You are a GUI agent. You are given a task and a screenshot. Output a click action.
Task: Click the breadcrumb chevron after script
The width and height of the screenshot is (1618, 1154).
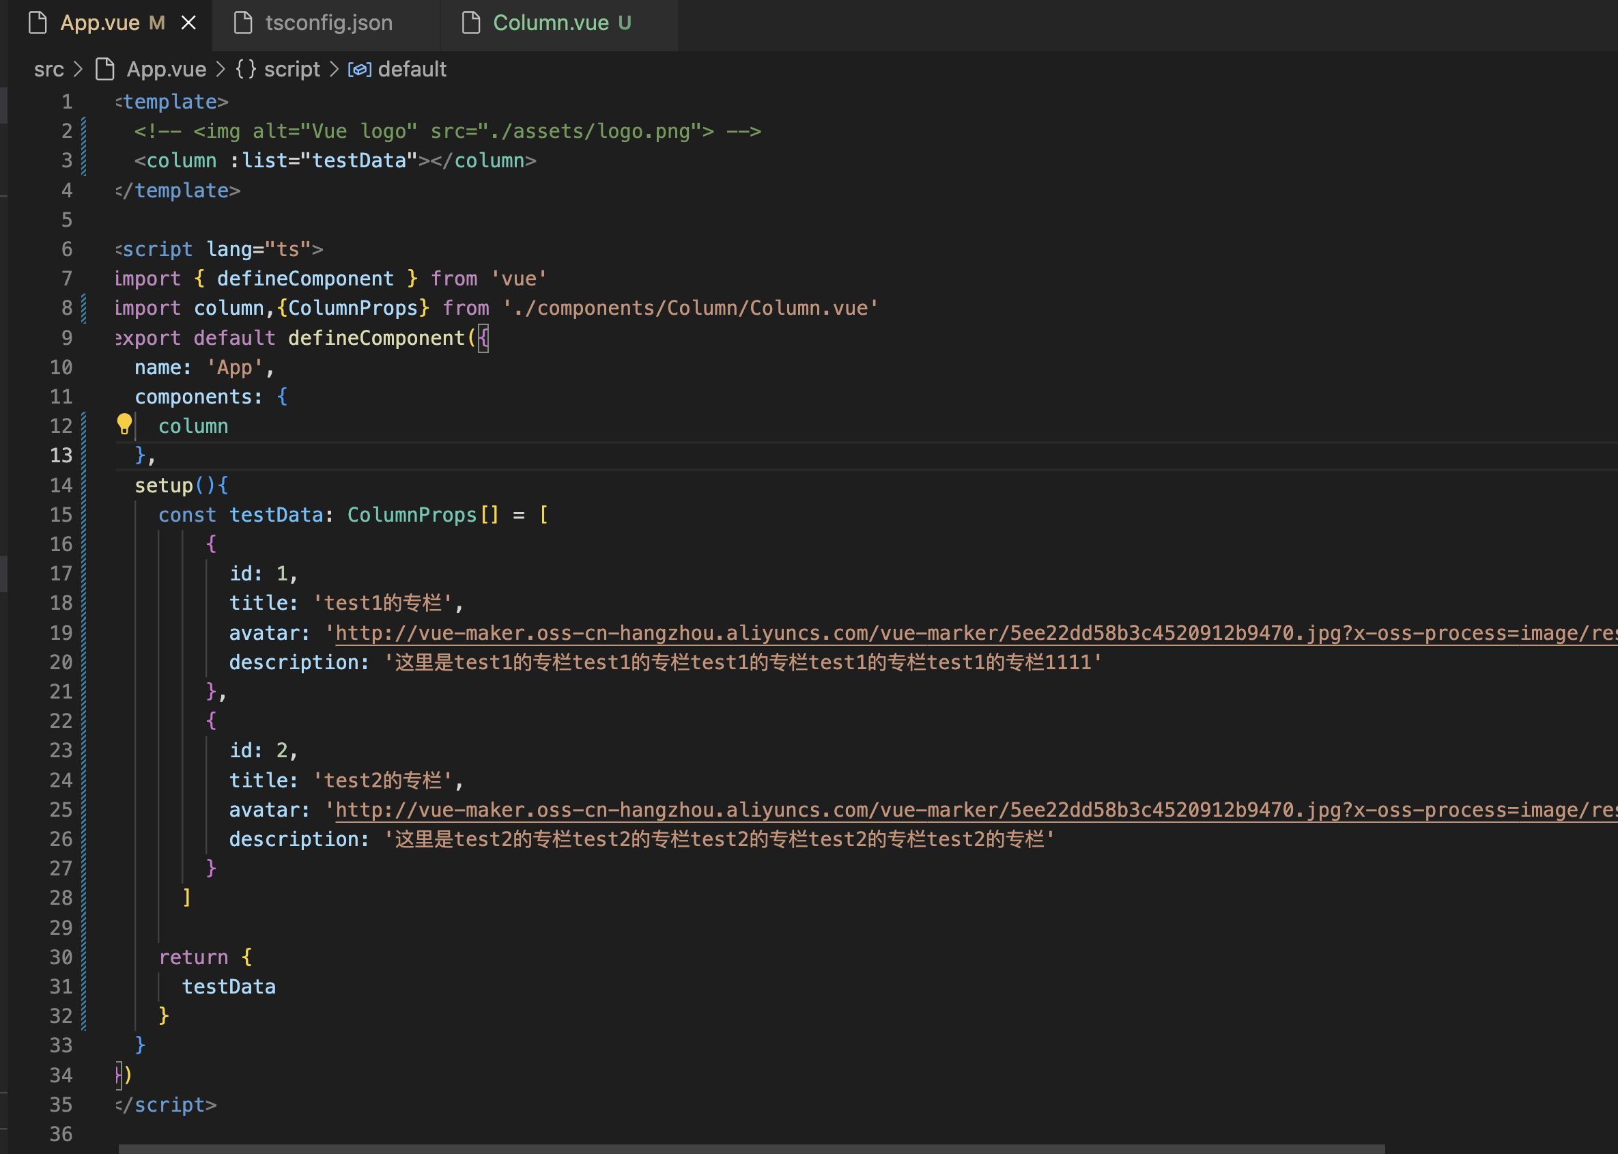[334, 69]
